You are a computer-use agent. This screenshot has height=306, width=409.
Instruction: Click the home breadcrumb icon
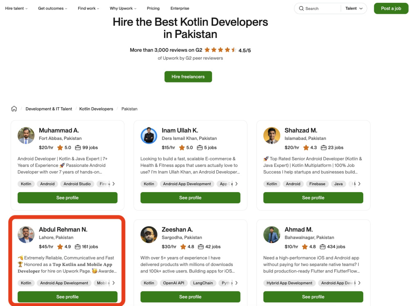[x=14, y=109]
